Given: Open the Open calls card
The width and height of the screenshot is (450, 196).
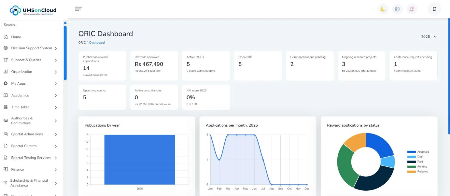Looking at the screenshot, I should point(258,66).
